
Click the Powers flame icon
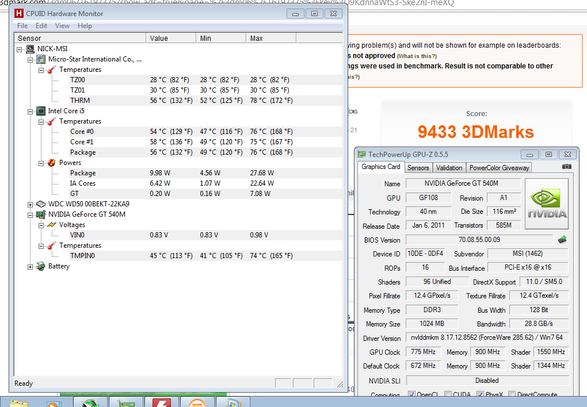[52, 163]
